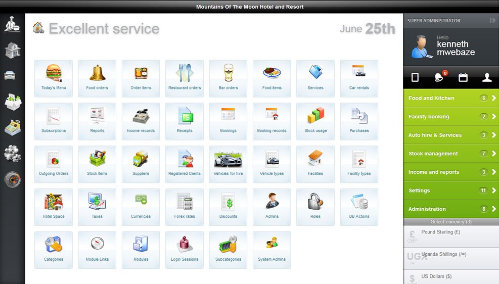
Task: Click the bank building sidebar icon
Action: [x=13, y=50]
